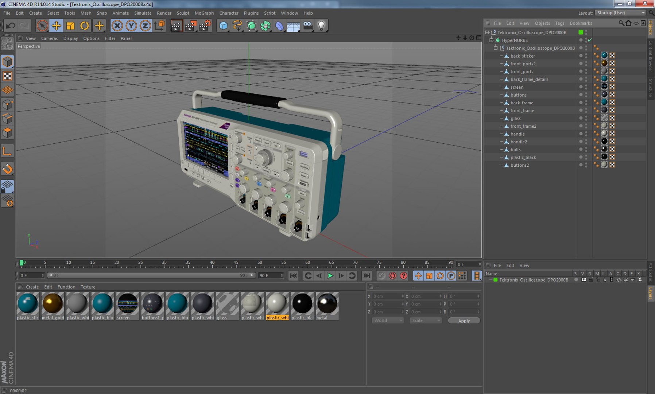The height and width of the screenshot is (394, 655).
Task: Open the MoGraph menu
Action: (204, 13)
